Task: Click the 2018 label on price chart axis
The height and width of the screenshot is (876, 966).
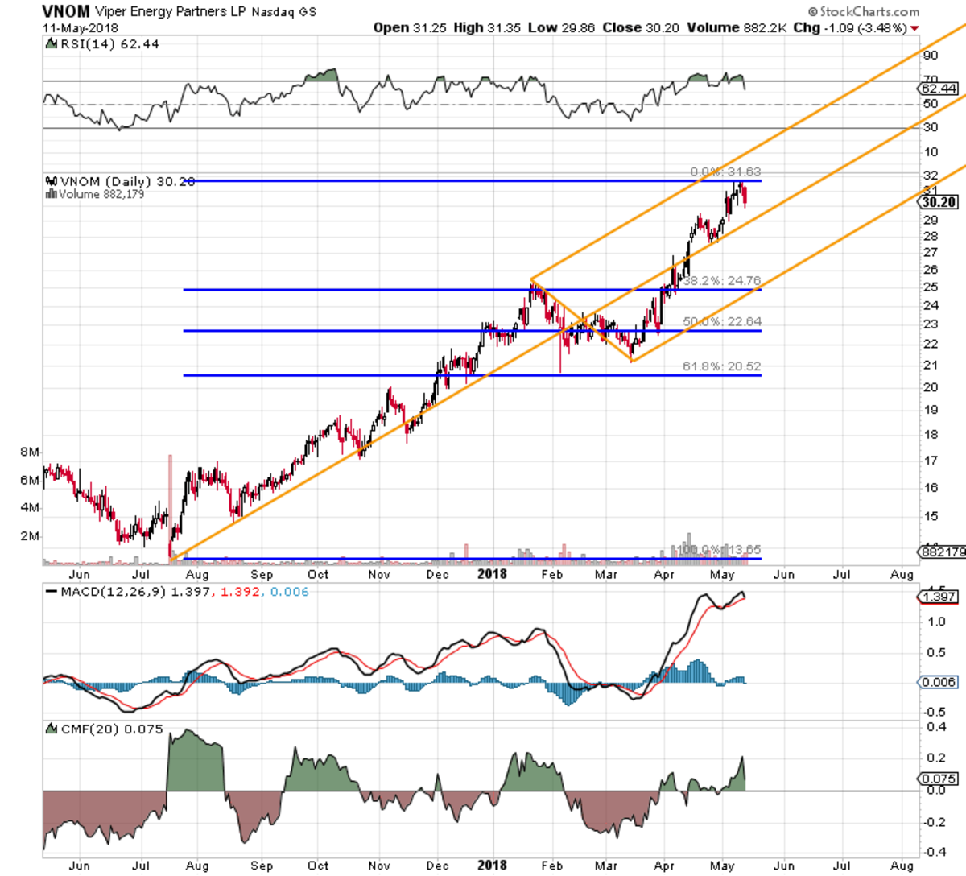Action: pyautogui.click(x=492, y=574)
